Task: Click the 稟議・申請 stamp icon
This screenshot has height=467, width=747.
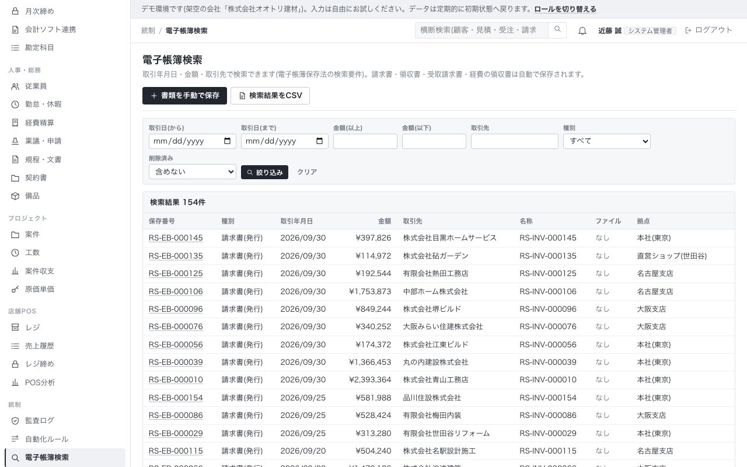Action: tap(15, 141)
